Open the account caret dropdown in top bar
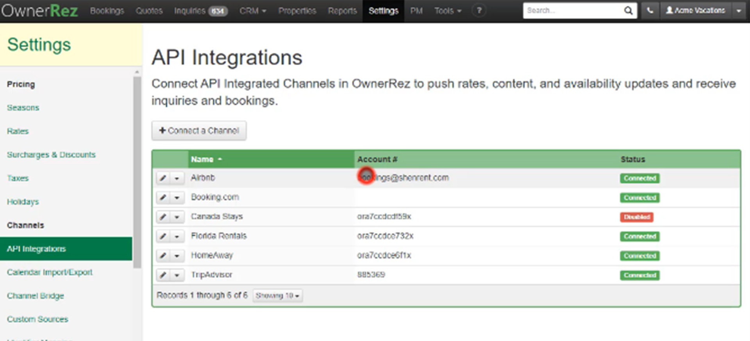 739,11
